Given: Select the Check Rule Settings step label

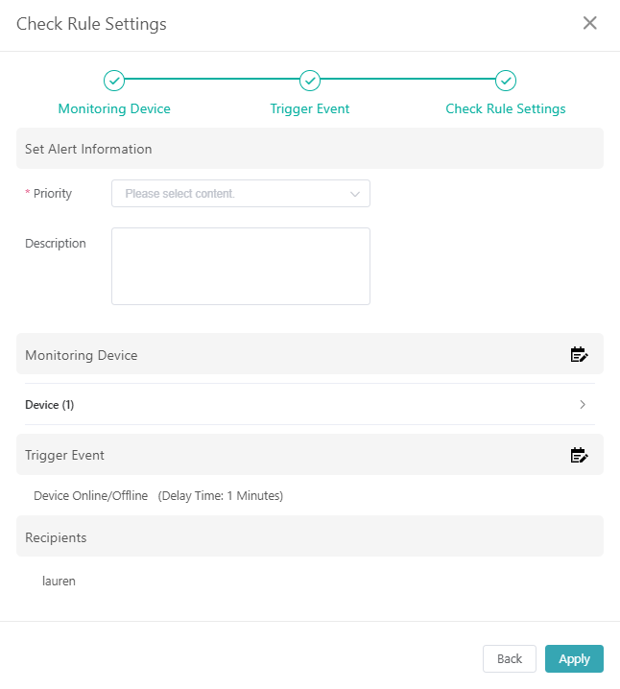Looking at the screenshot, I should [x=506, y=108].
